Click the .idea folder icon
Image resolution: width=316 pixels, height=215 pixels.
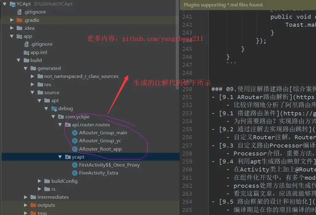pyautogui.click(x=19, y=28)
